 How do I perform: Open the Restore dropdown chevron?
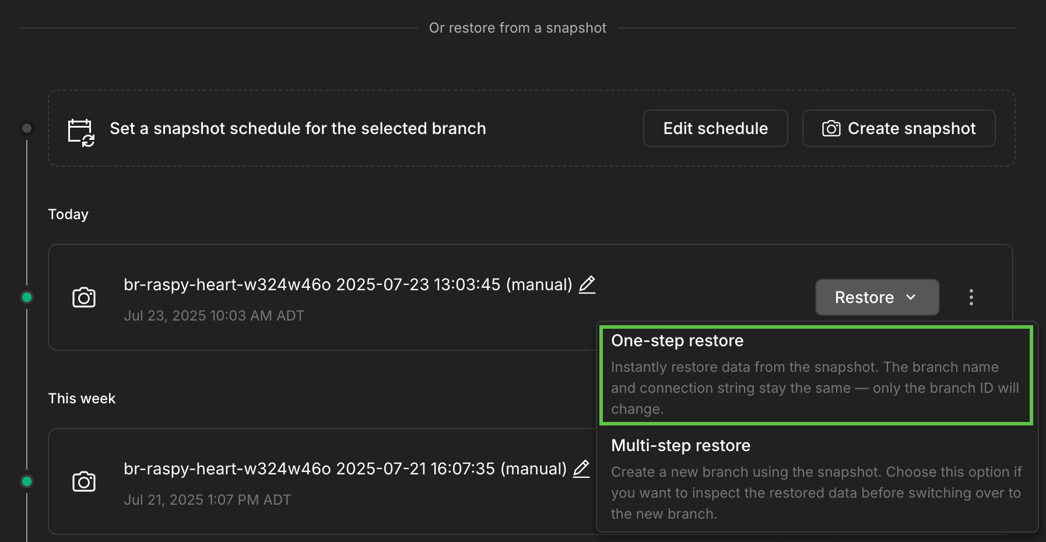point(911,298)
